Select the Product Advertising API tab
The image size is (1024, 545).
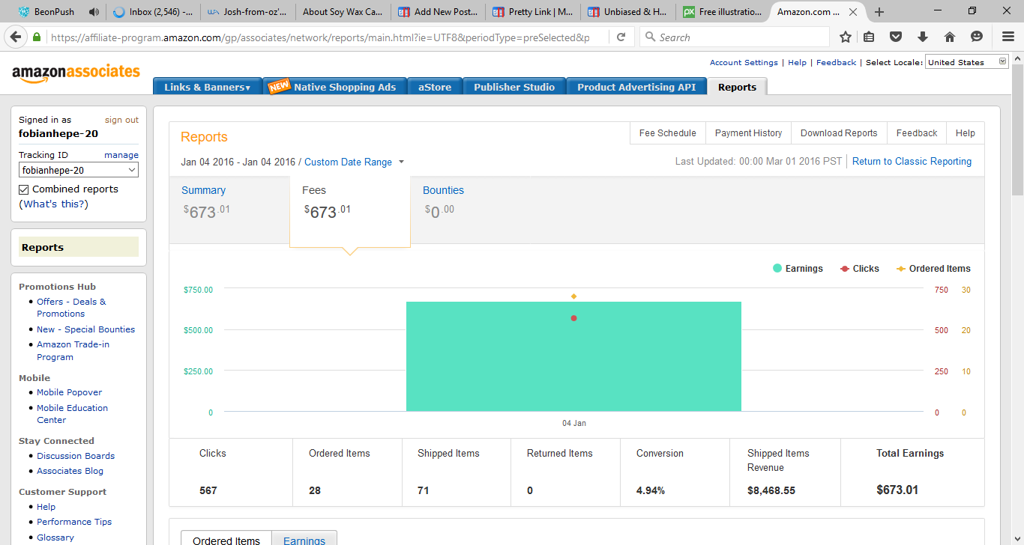636,87
